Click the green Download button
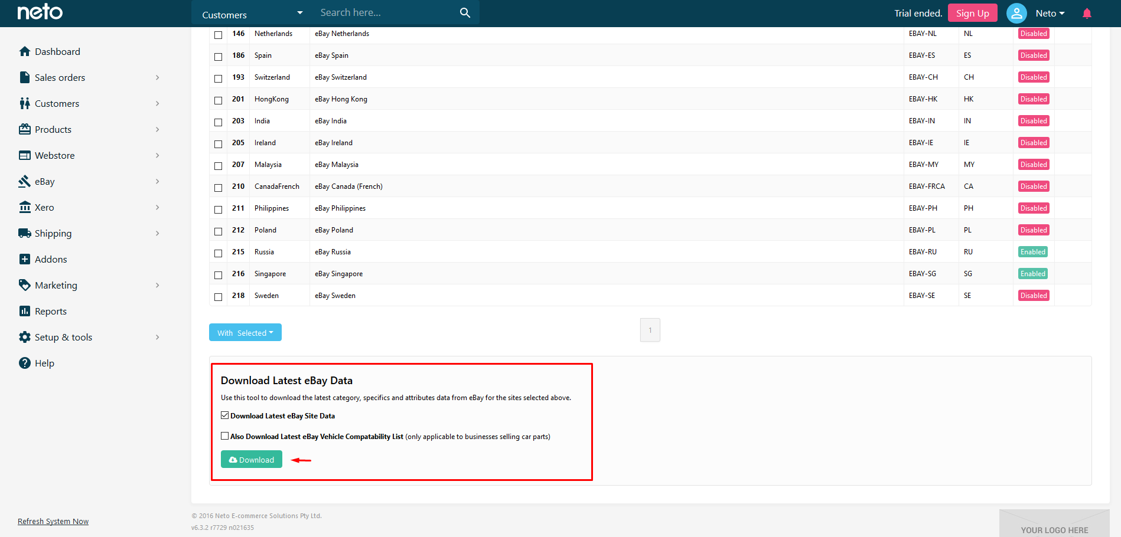The height and width of the screenshot is (537, 1121). pos(252,459)
